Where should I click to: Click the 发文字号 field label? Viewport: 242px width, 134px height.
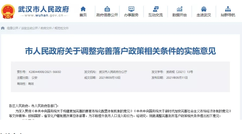158,72
